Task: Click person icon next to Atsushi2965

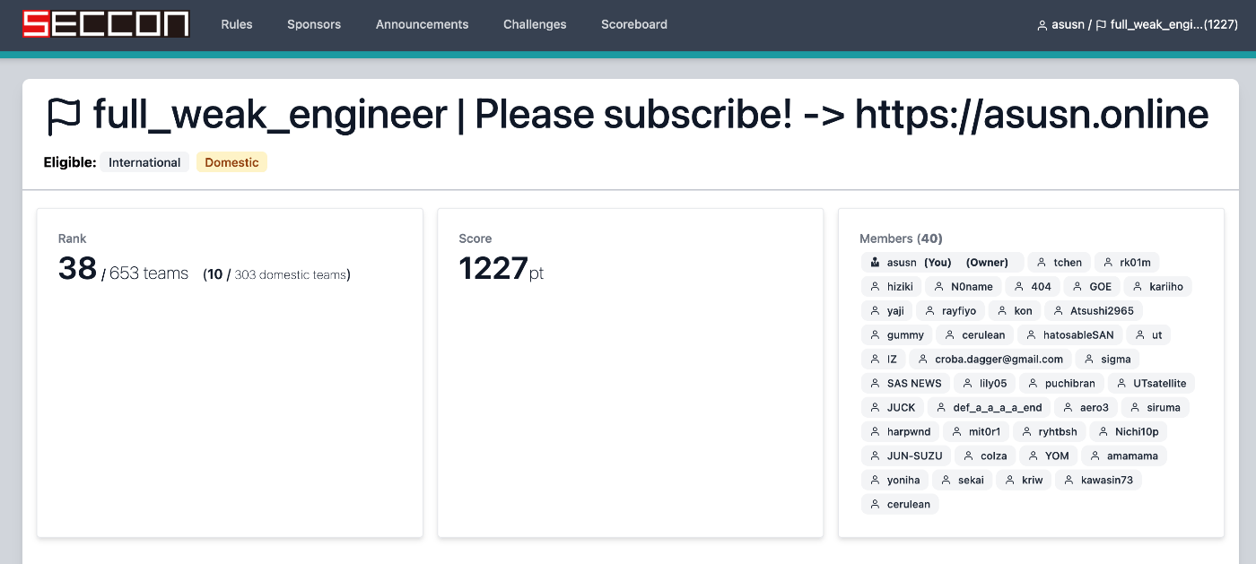Action: [1058, 311]
